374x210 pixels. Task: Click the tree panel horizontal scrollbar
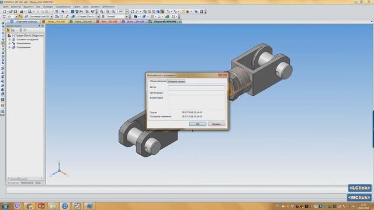(x=25, y=178)
